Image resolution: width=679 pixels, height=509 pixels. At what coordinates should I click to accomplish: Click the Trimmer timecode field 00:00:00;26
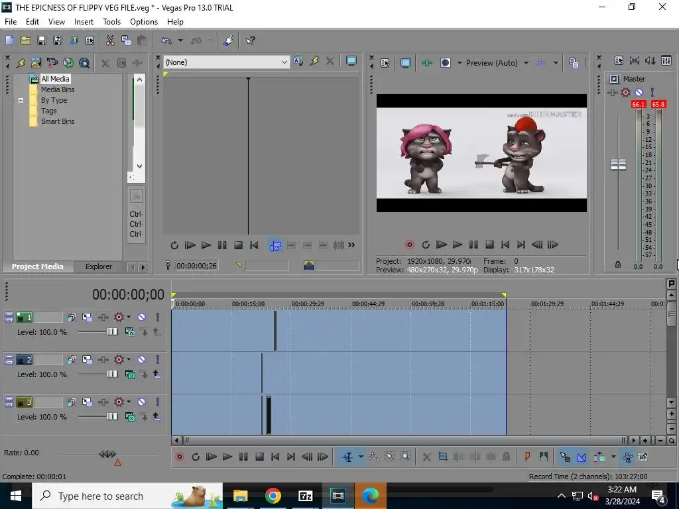pos(196,266)
